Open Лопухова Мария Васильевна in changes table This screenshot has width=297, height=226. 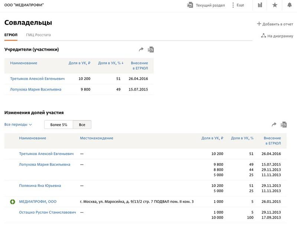45,165
